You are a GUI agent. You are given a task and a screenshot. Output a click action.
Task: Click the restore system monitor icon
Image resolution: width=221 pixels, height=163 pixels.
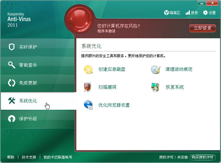155,87
